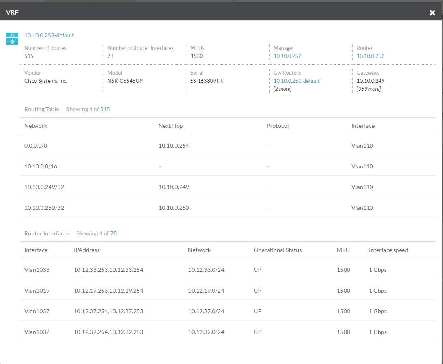Click the Network column header in Routing Table
This screenshot has width=443, height=364.
pos(36,126)
